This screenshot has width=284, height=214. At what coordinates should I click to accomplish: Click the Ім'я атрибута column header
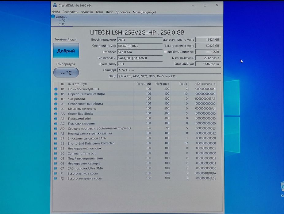click(x=78, y=84)
